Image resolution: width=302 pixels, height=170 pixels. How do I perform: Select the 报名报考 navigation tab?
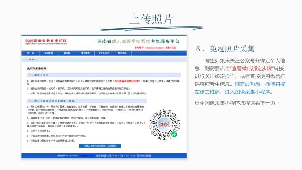85,53
